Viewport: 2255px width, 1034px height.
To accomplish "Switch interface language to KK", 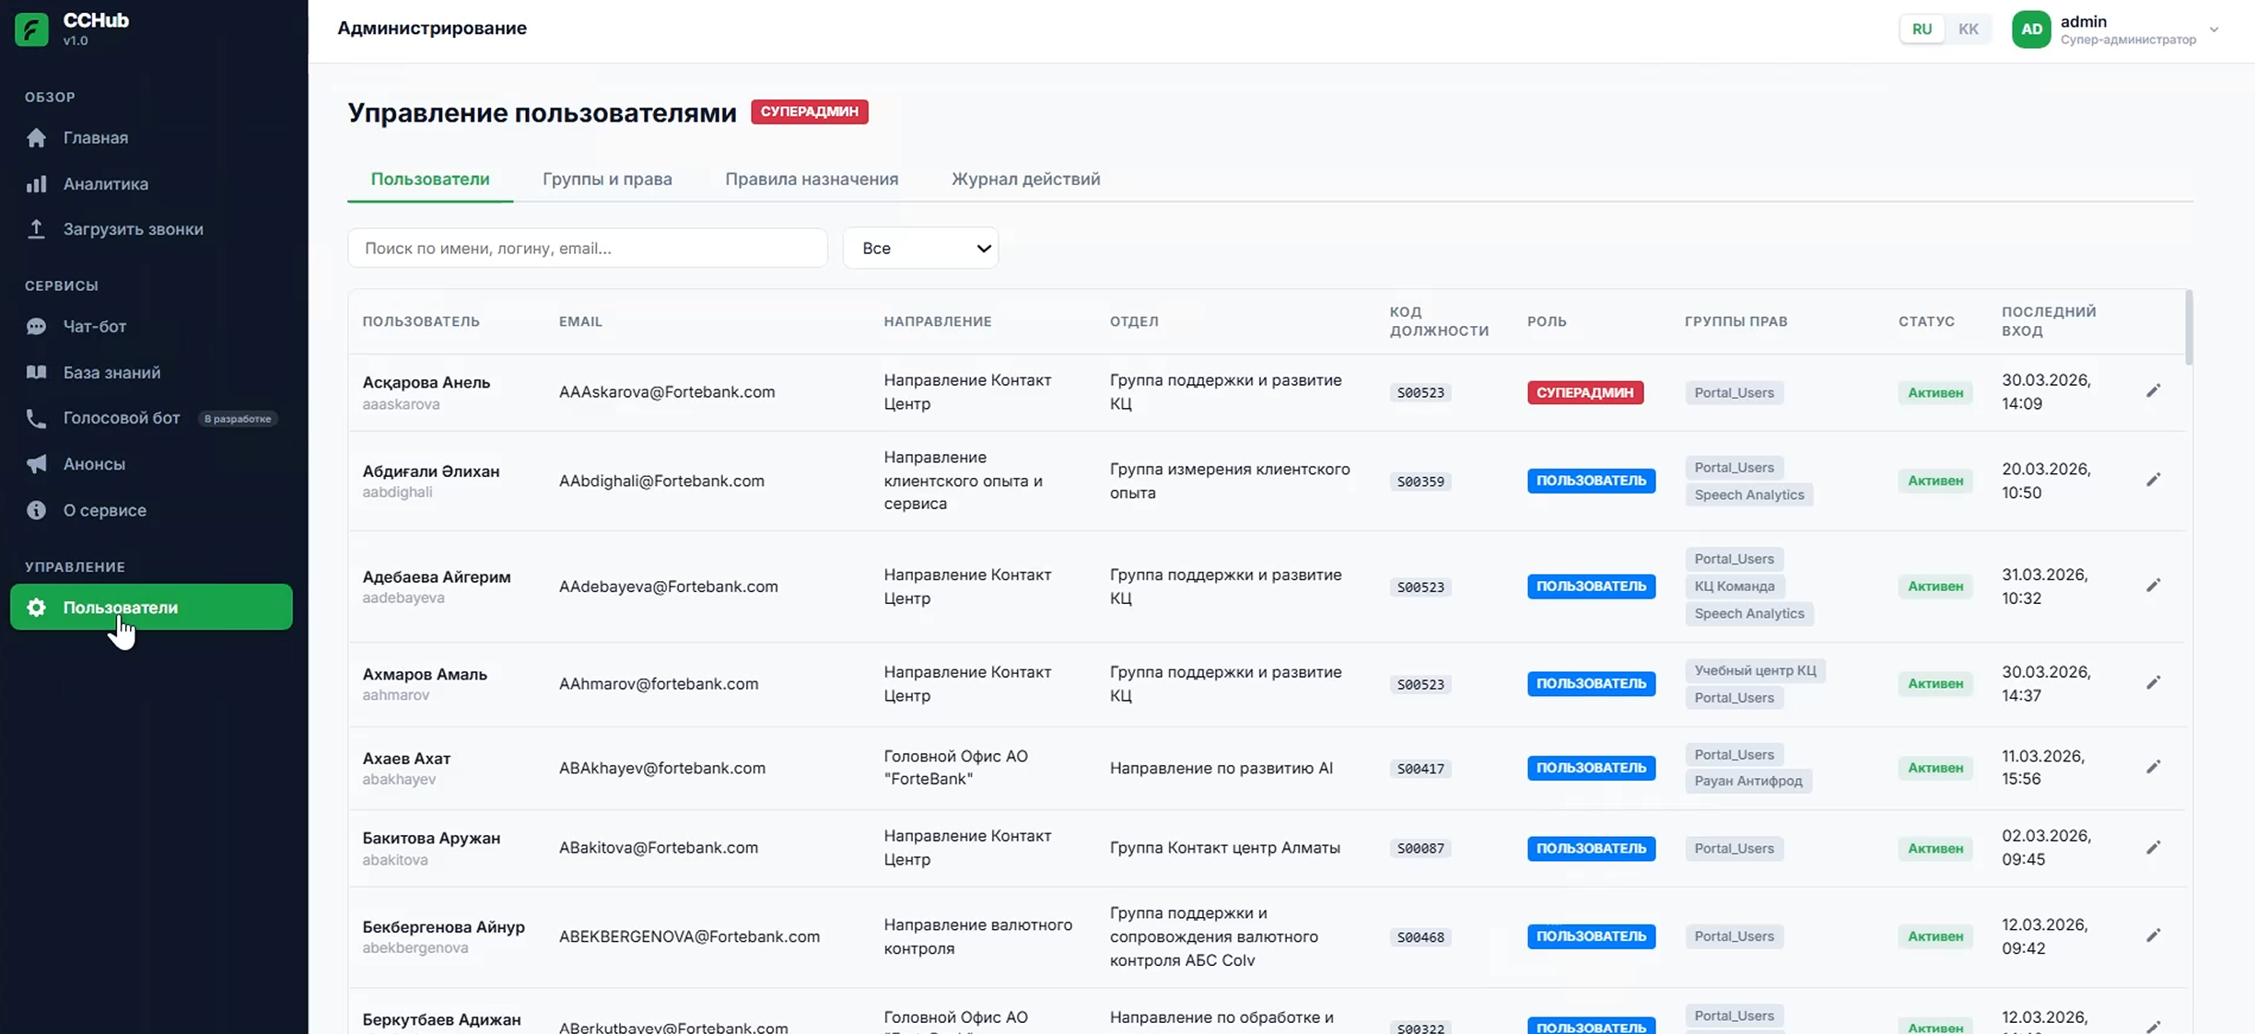I will click(x=1969, y=29).
